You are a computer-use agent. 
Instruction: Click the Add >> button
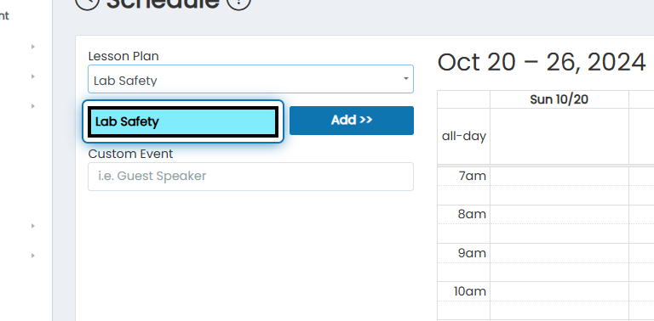pos(352,121)
